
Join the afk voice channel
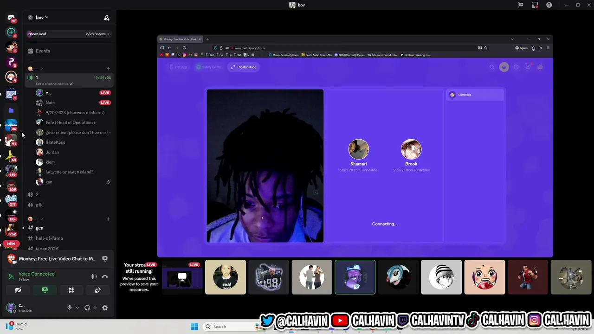[69, 205]
